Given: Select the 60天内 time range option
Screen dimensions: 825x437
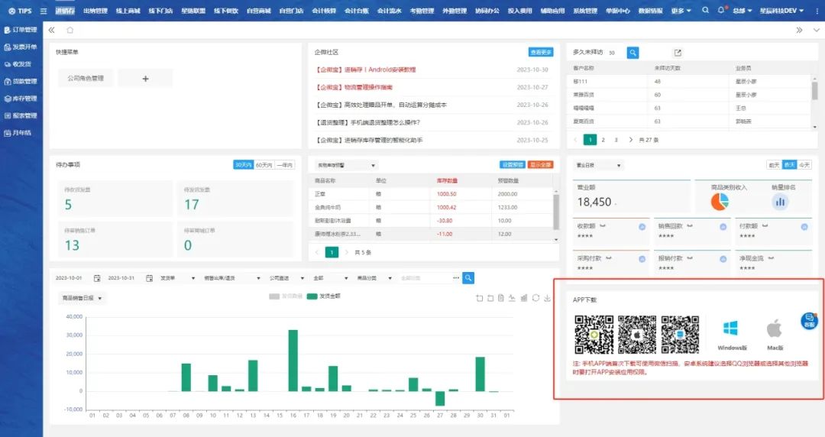Looking at the screenshot, I should [x=264, y=165].
